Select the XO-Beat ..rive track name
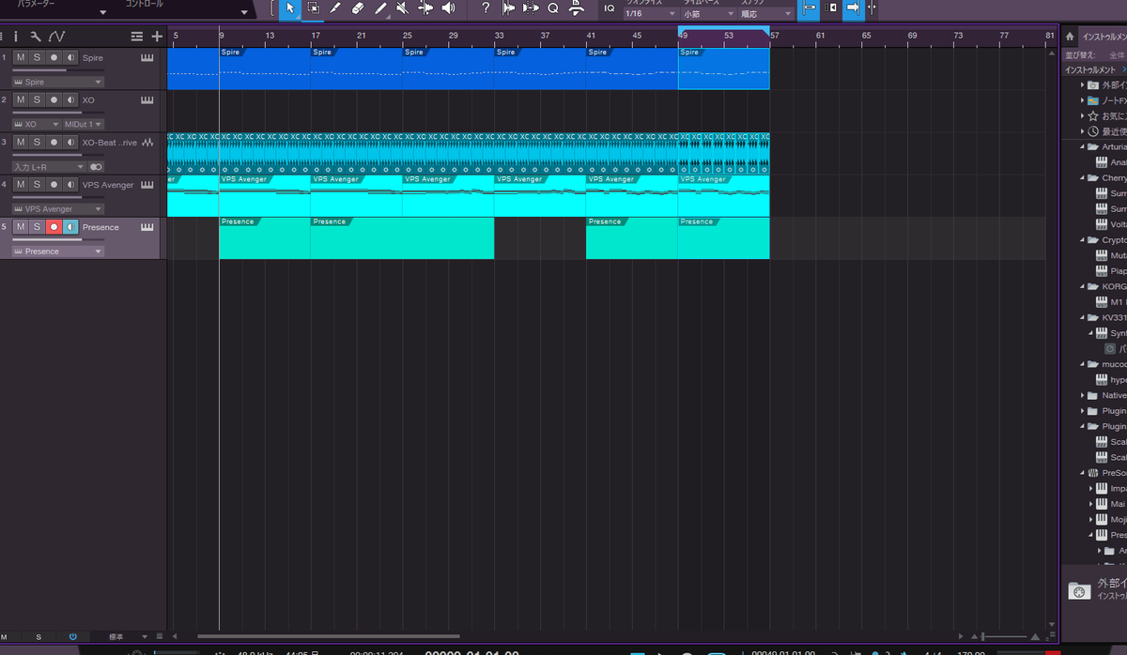Viewport: 1127px width, 655px height. click(110, 143)
